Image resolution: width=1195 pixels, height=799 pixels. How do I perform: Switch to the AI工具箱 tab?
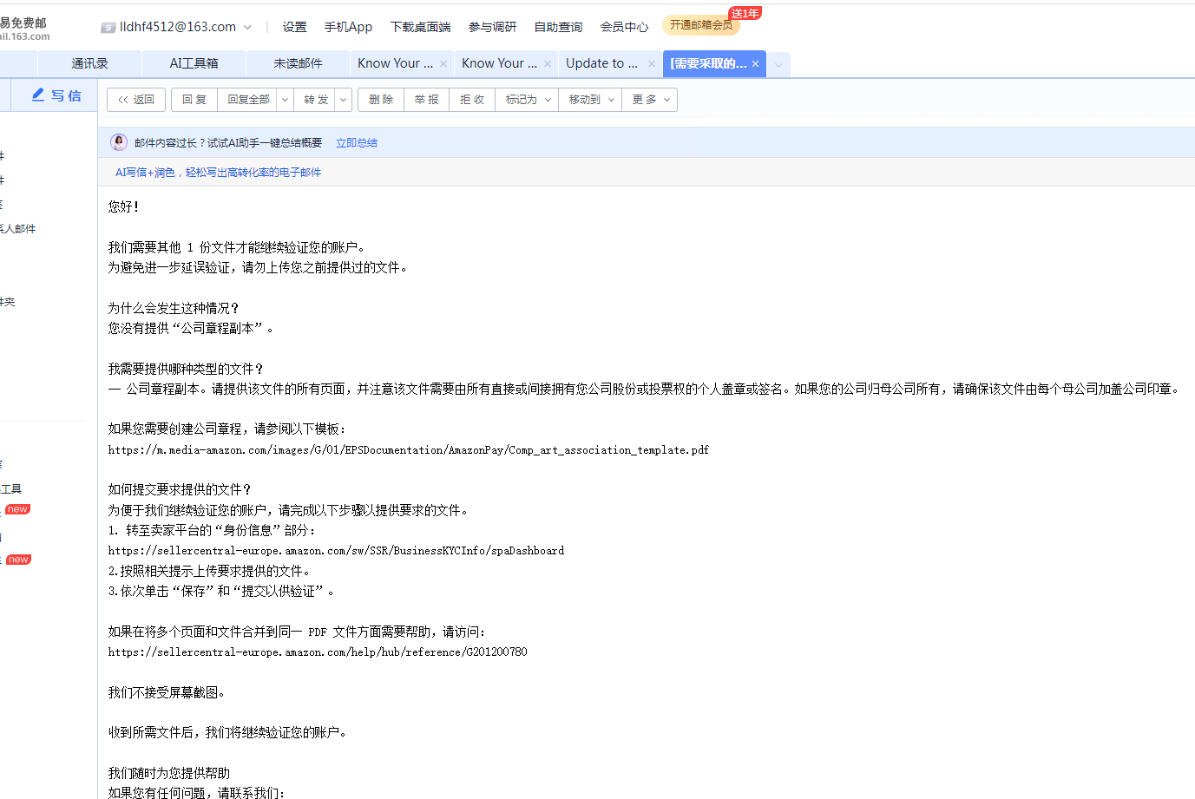[x=194, y=63]
